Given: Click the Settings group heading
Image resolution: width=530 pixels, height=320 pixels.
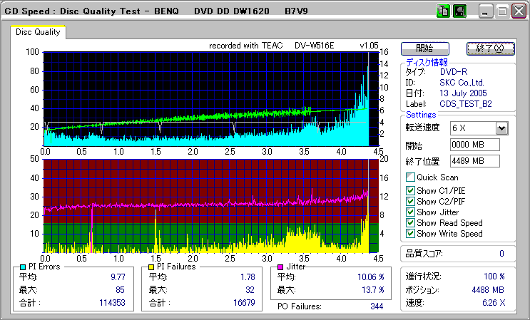Looking at the screenshot, I should 421,115.
